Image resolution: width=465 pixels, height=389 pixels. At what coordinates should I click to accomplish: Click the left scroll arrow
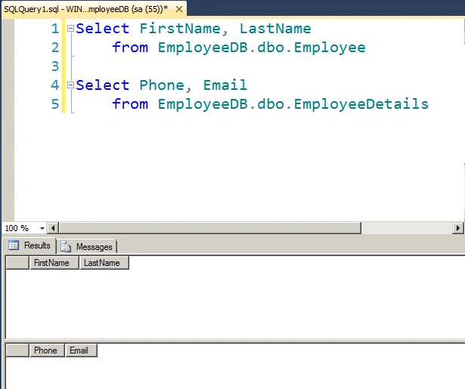tap(53, 228)
